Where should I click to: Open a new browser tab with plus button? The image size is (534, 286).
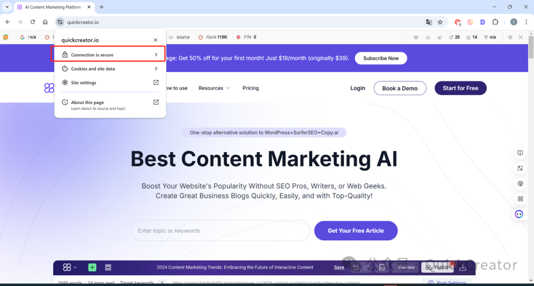pos(102,7)
